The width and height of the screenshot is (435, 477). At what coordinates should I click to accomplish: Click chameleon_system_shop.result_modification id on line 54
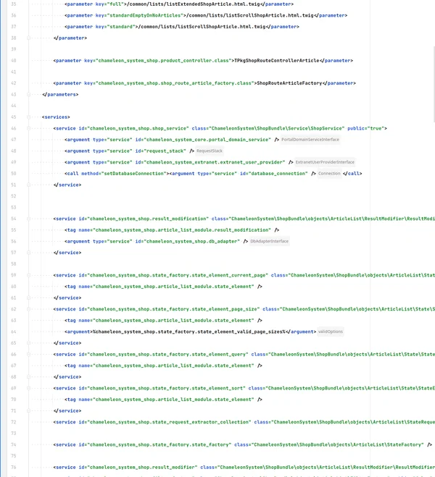[148, 219]
